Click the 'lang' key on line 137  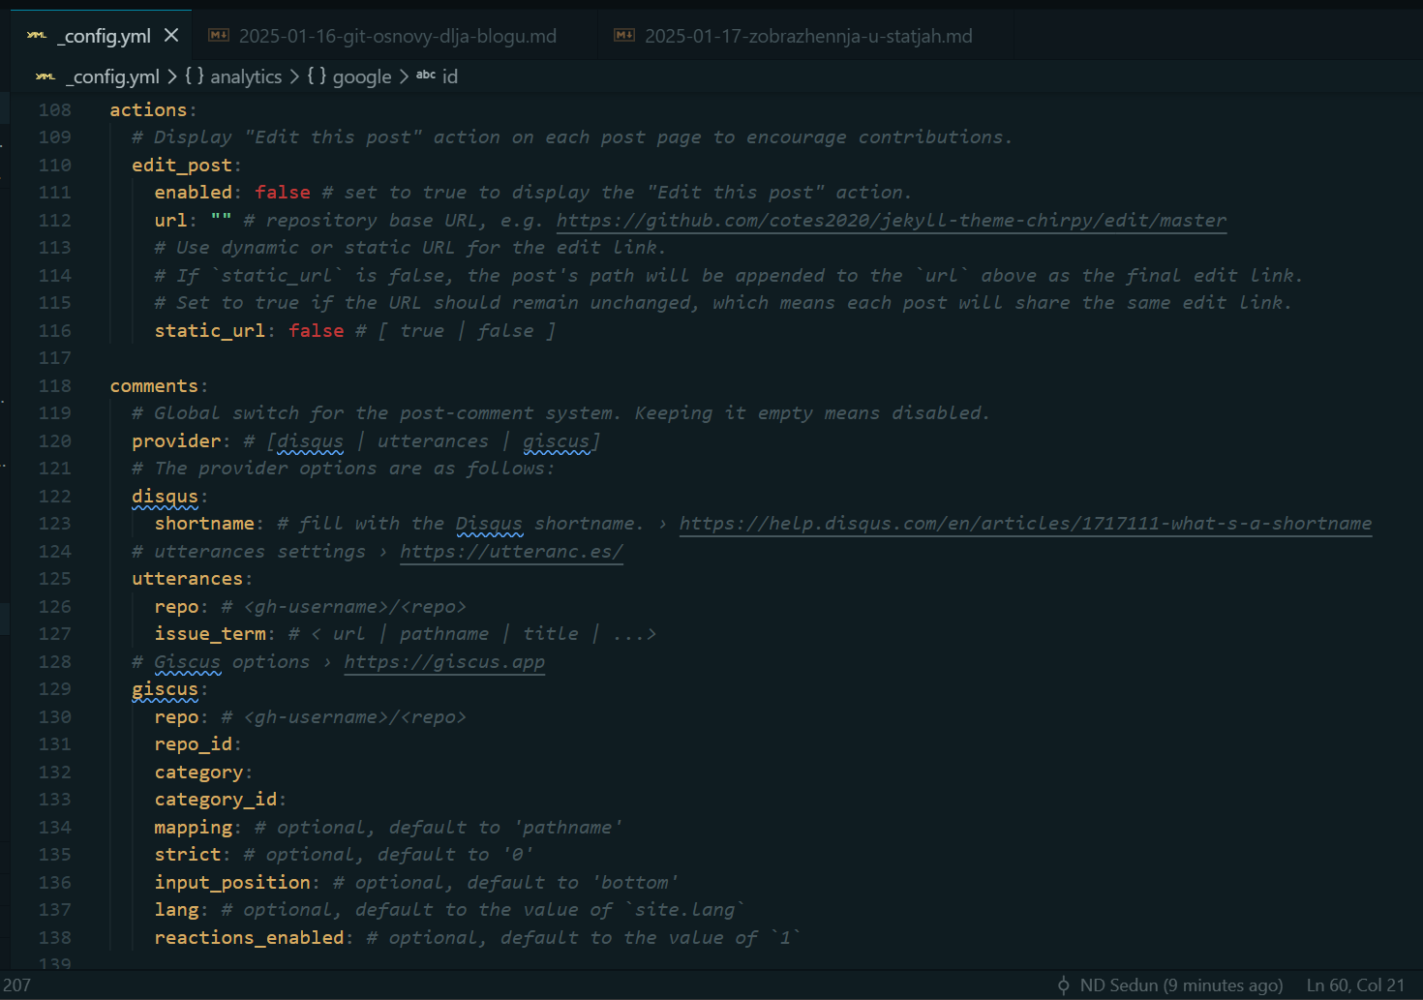point(176,910)
